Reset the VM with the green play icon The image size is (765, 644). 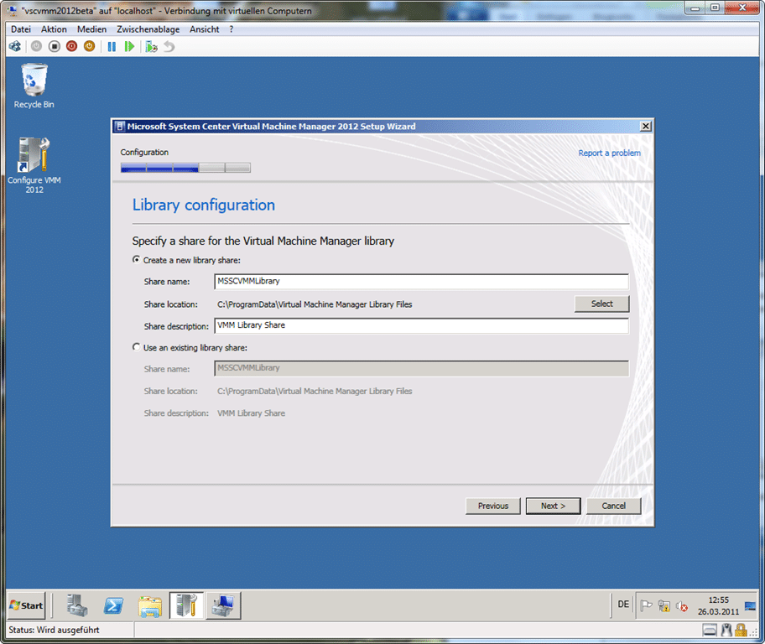(x=129, y=46)
